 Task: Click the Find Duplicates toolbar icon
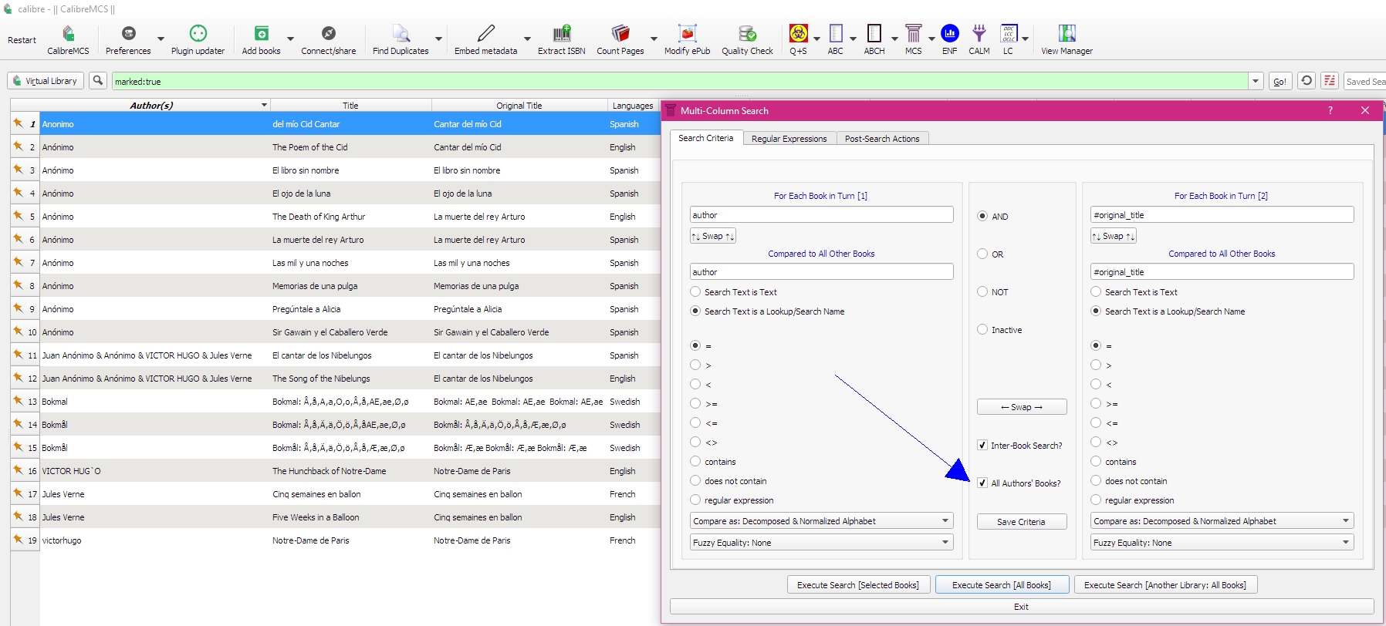400,35
